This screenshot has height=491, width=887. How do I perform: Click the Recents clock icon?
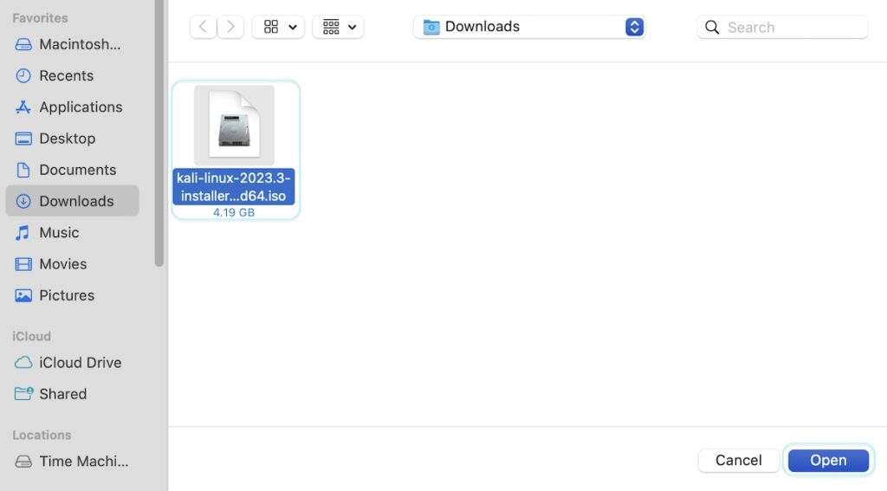coord(23,76)
